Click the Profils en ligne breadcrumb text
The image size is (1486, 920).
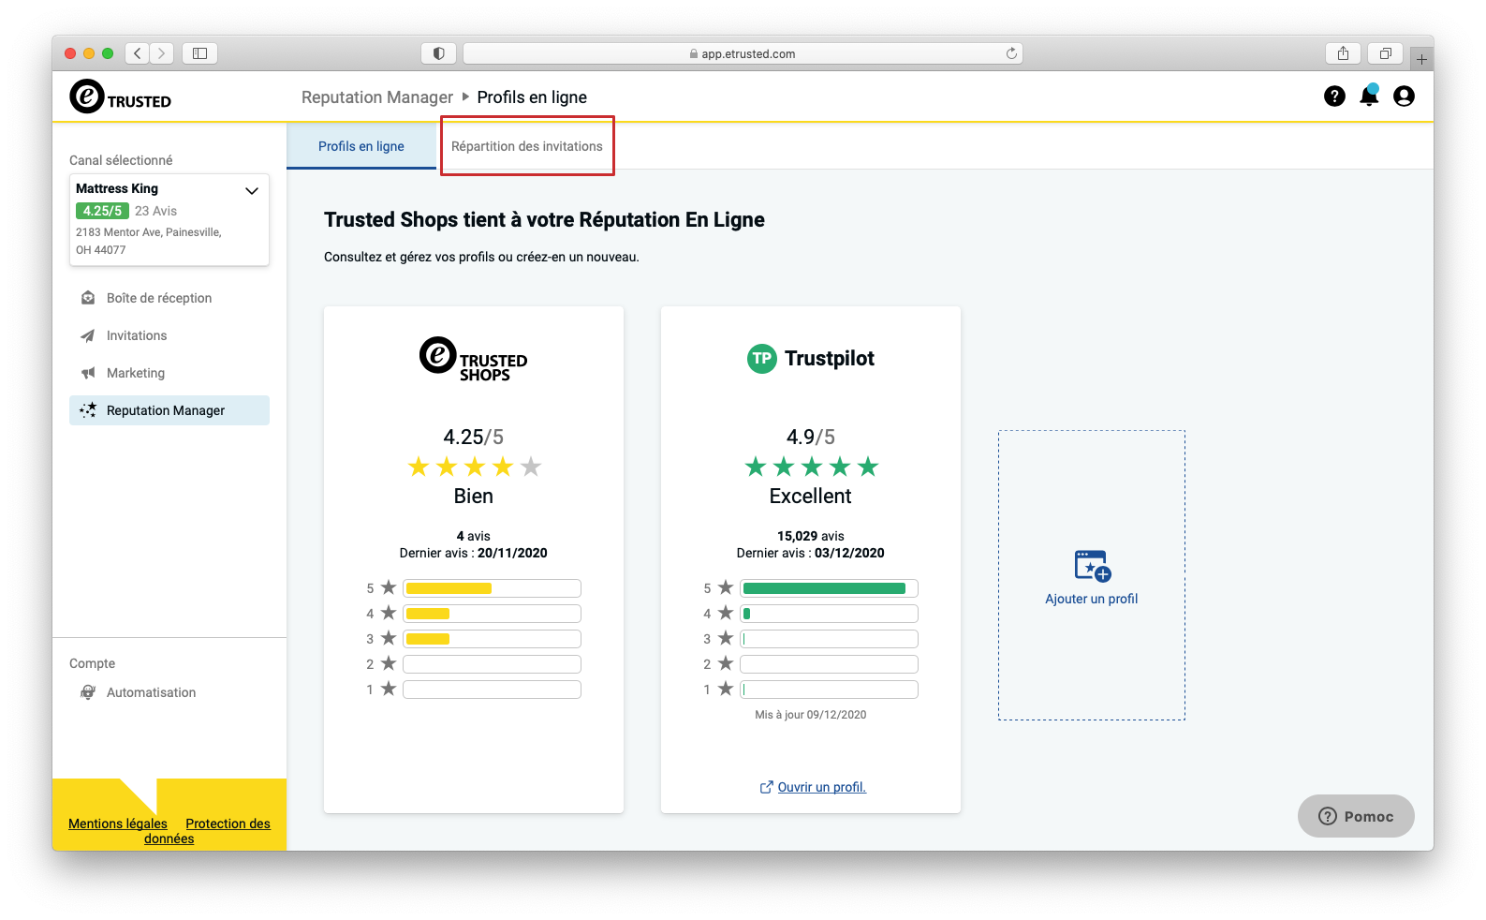click(532, 97)
